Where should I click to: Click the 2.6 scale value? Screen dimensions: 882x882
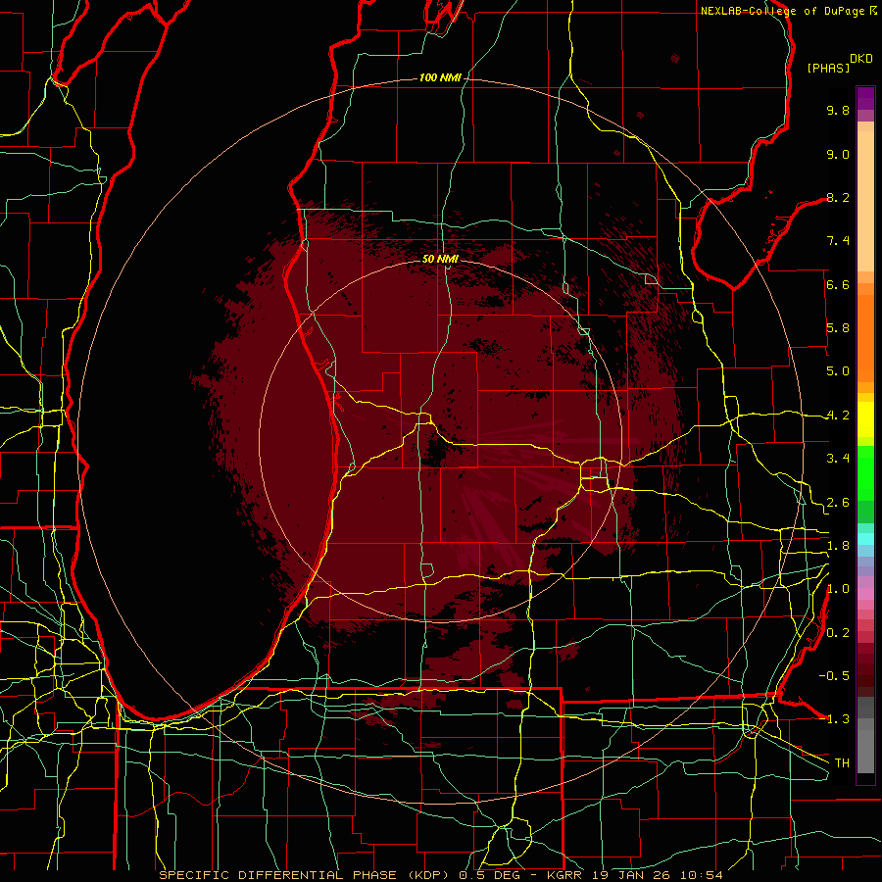point(838,503)
